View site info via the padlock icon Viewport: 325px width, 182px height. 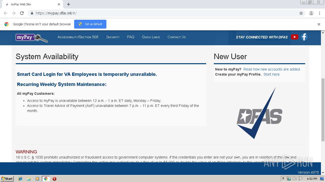coord(32,13)
